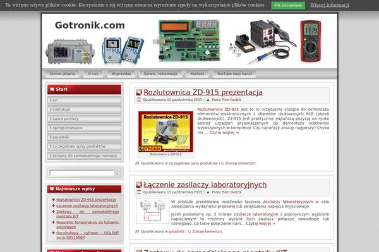Open recent post Rozlutownica ZD-915 prezentacja
The image size is (379, 252).
click(86, 200)
